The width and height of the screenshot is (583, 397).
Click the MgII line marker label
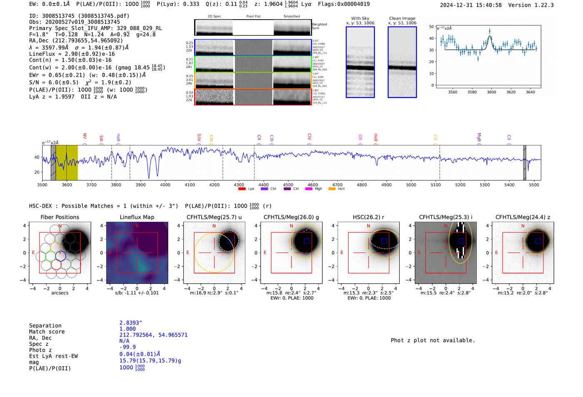[479, 138]
